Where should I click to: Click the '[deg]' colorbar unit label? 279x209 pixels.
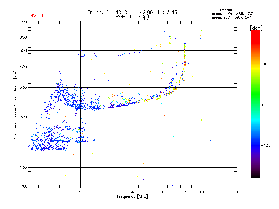tap(256, 28)
